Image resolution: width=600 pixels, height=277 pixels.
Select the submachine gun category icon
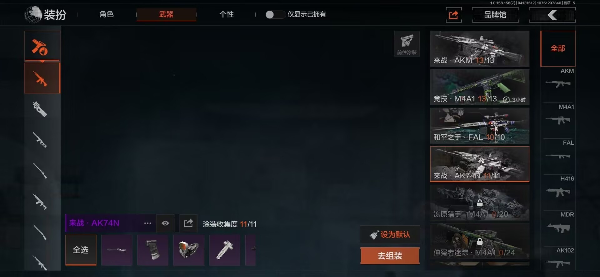point(41,109)
